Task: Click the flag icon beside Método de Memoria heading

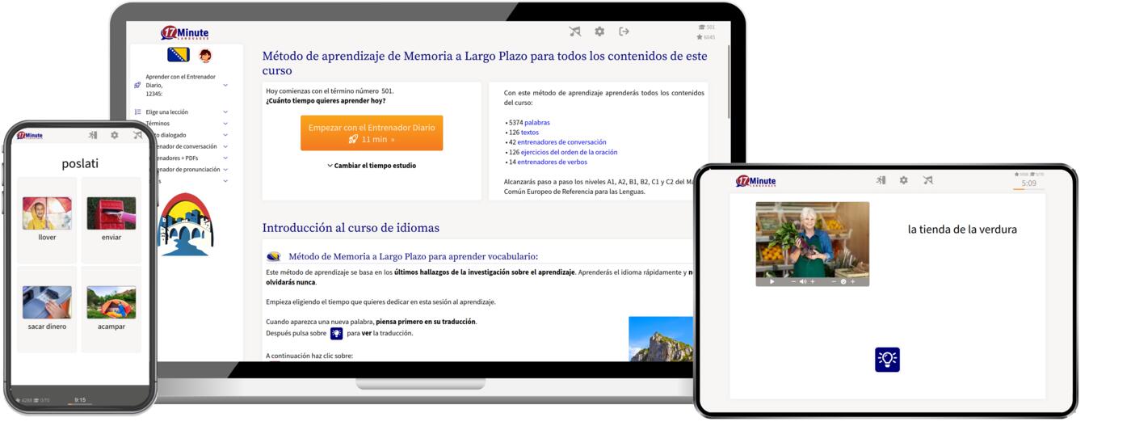Action: (274, 257)
